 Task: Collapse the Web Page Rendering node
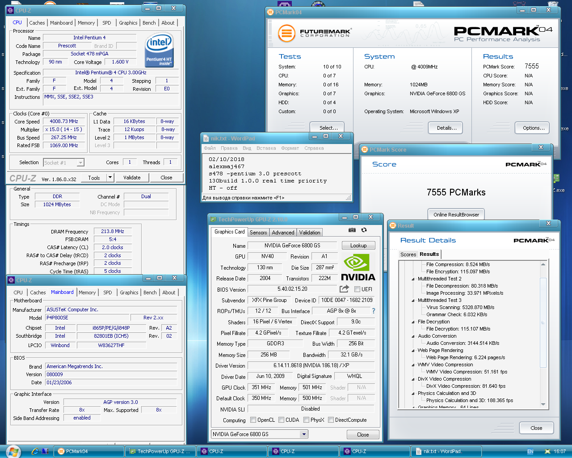413,351
